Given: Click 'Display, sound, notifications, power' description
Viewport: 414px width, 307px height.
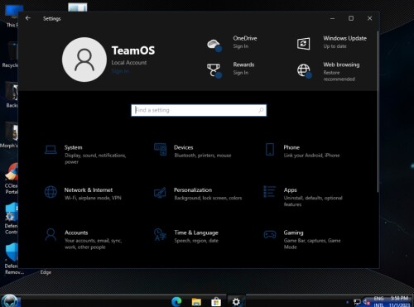Looking at the screenshot, I should [x=95, y=159].
